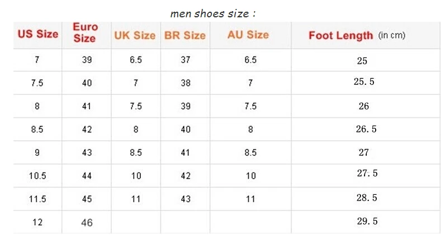
Task: Click US size 12 cell
Action: 37,222
